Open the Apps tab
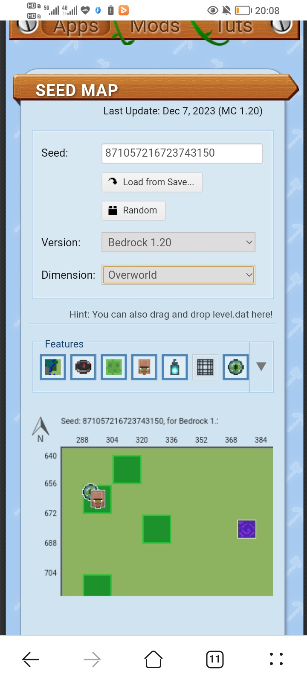This screenshot has height=683, width=307. click(76, 26)
